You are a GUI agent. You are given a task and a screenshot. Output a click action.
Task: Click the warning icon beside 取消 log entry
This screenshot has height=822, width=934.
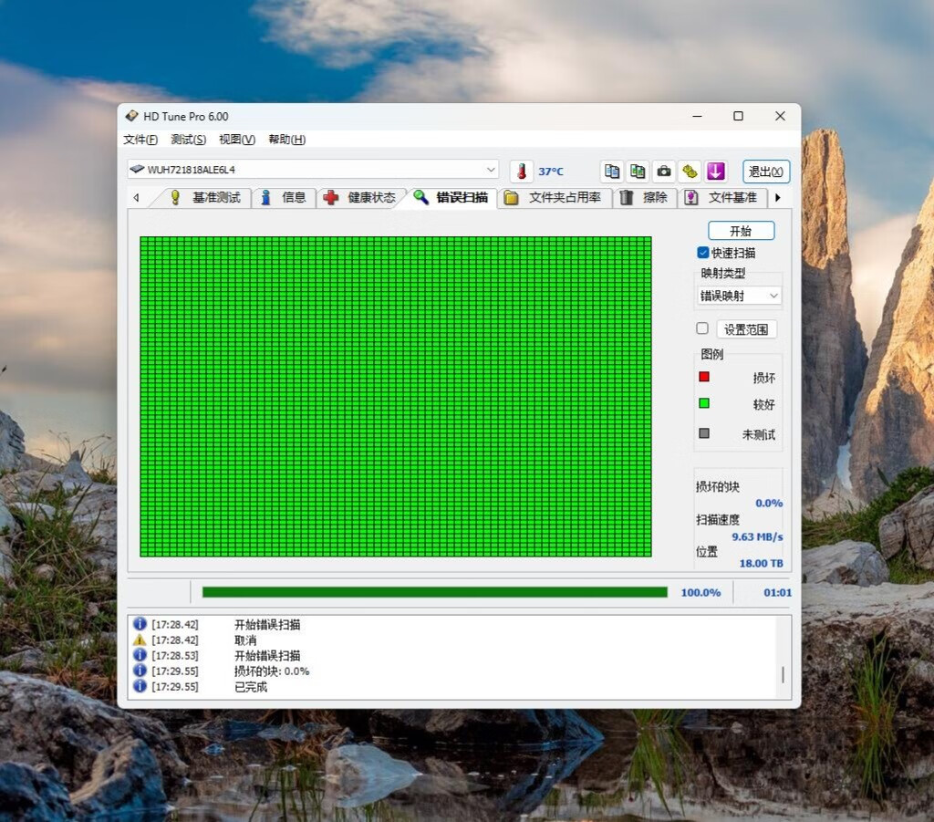140,640
